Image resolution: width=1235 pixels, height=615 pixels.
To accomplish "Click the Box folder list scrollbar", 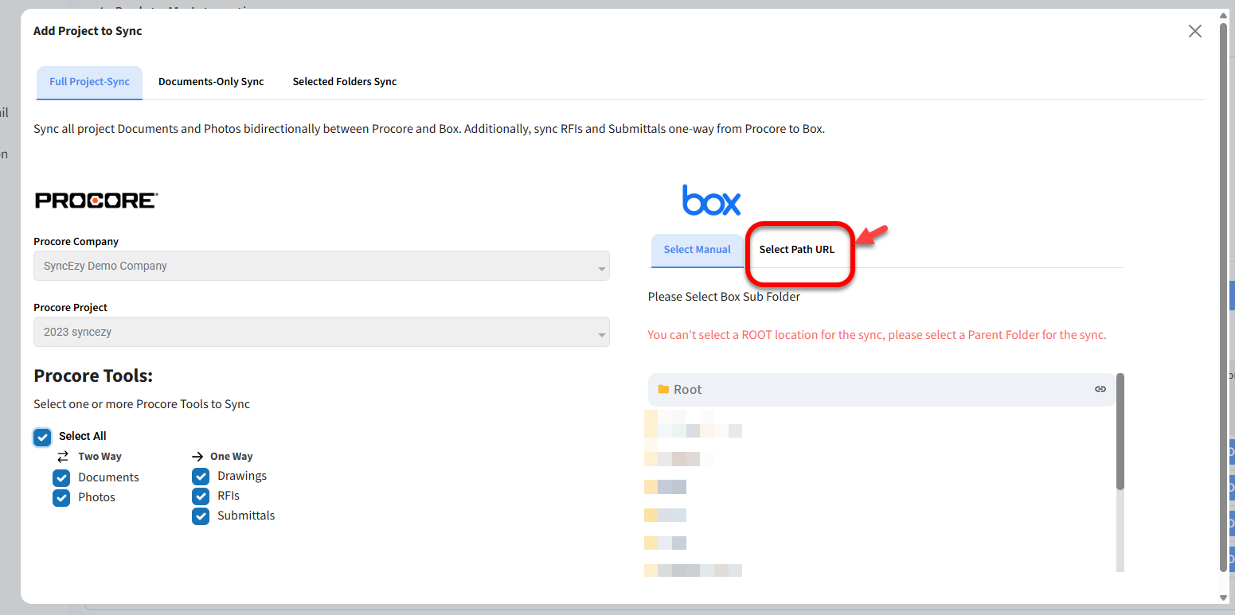I will (x=1120, y=432).
